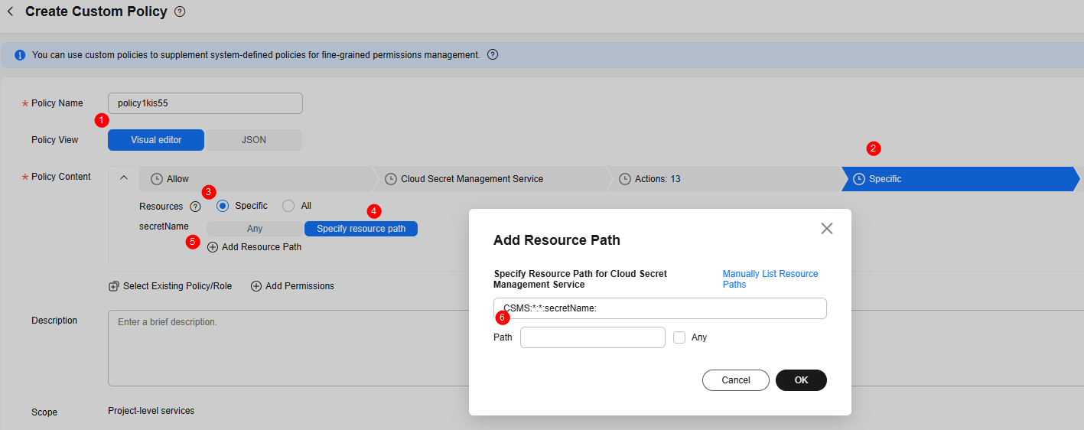Viewport: 1084px width, 430px height.
Task: Click the plus icon for Add Resource Path
Action: coord(213,247)
